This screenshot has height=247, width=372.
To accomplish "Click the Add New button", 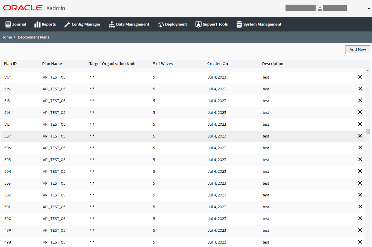I will [x=358, y=49].
